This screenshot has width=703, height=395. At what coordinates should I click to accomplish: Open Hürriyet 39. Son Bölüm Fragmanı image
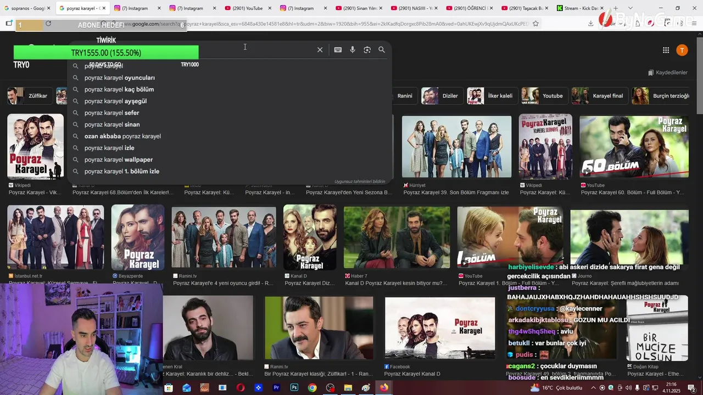[x=456, y=146]
